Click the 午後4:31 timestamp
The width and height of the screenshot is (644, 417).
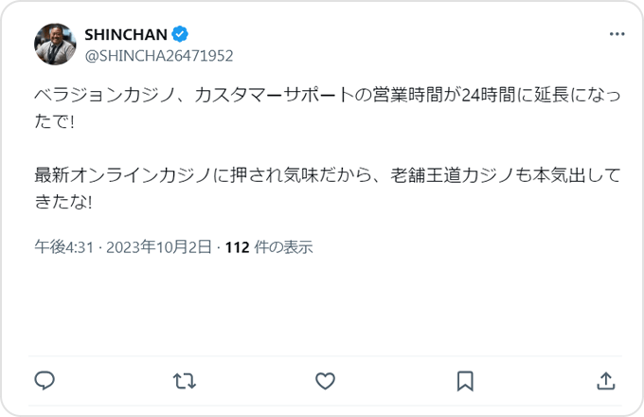[x=64, y=247]
